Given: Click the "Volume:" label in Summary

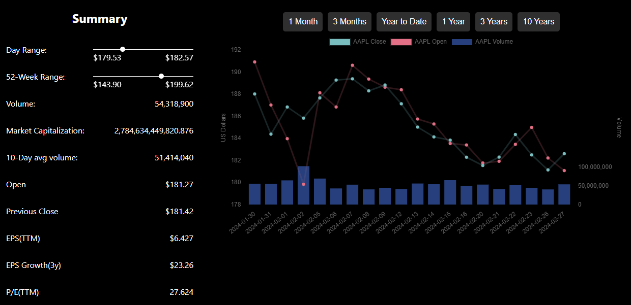Looking at the screenshot, I should [21, 104].
